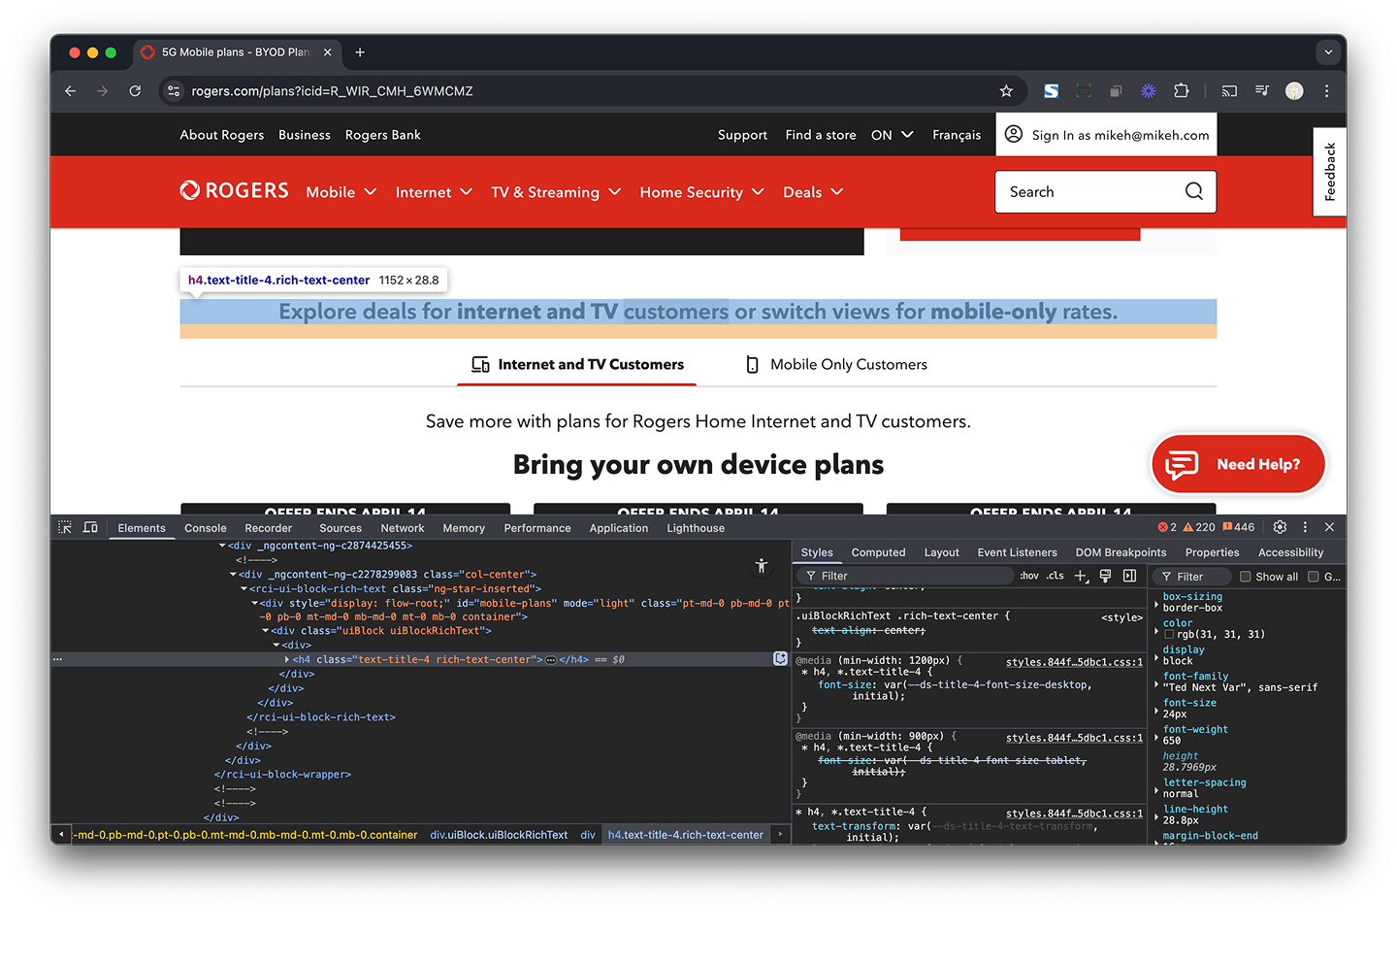Image resolution: width=1397 pixels, height=963 pixels.
Task: Click the Need Help? chat button
Action: (1238, 464)
